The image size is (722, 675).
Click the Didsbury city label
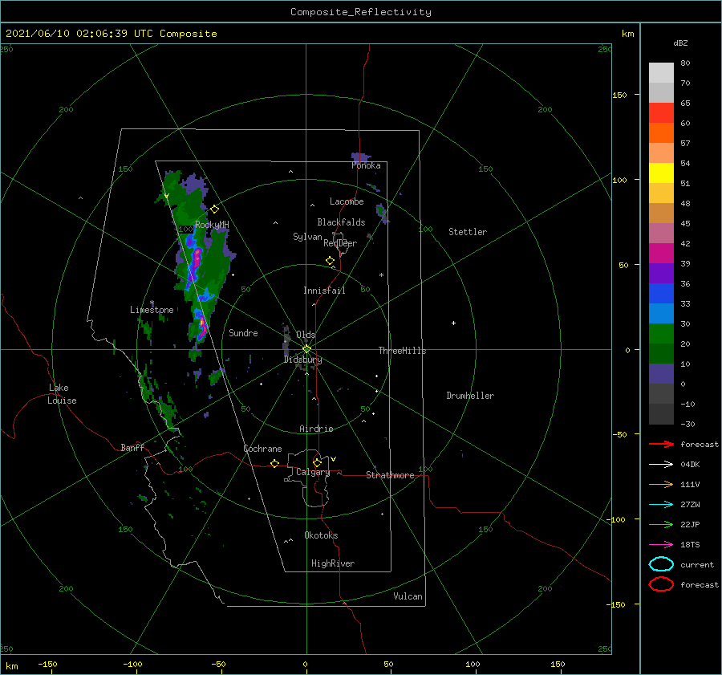click(303, 360)
